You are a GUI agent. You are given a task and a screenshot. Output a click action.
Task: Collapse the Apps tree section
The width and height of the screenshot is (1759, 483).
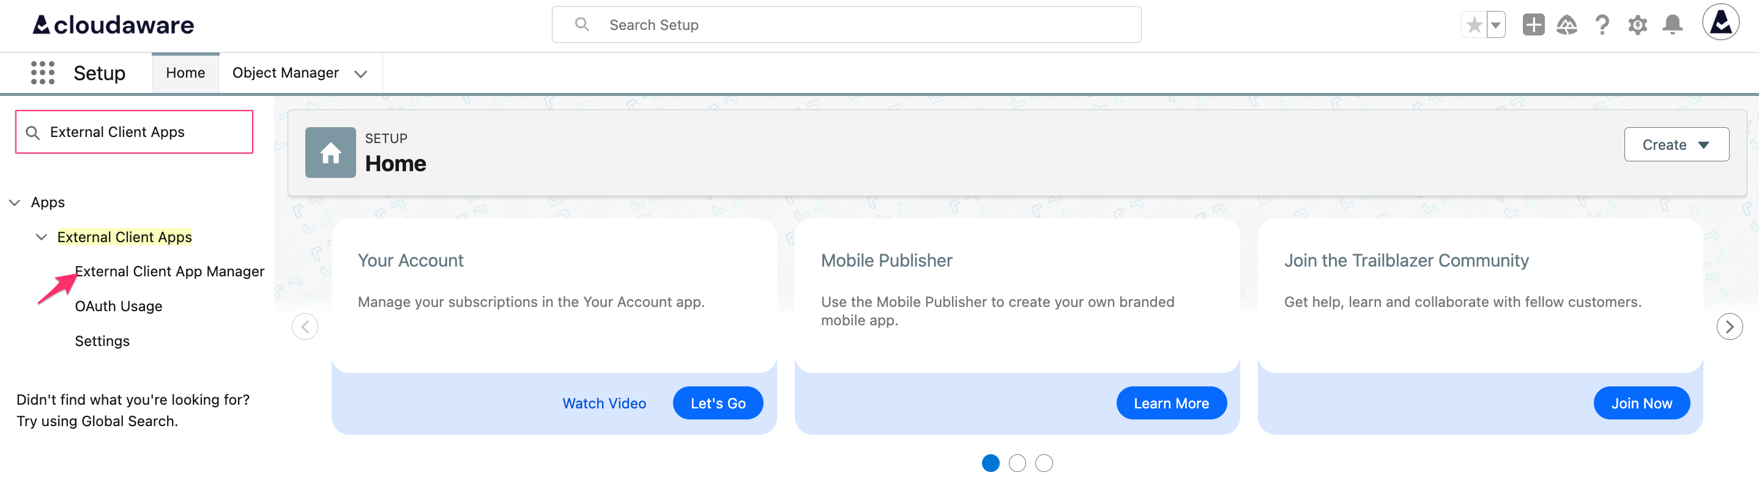[14, 202]
